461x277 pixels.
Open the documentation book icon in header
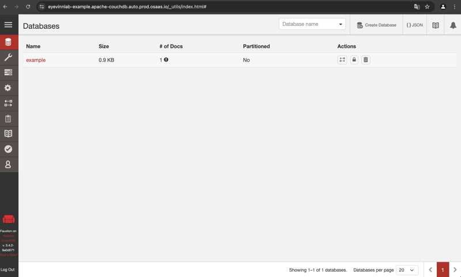coord(436,25)
